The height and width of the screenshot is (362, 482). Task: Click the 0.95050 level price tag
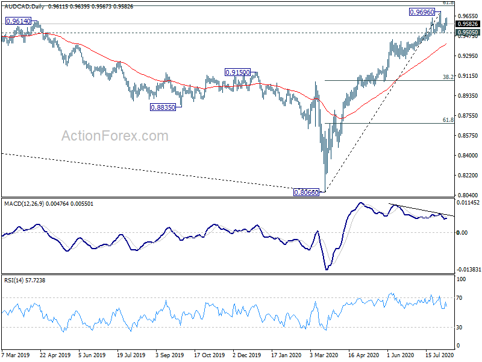468,33
